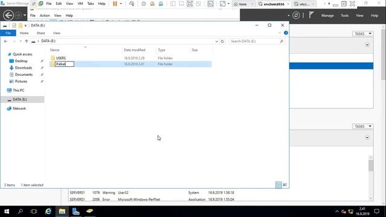Open Pictures in navigation pane
The height and width of the screenshot is (217, 386).
(21, 81)
